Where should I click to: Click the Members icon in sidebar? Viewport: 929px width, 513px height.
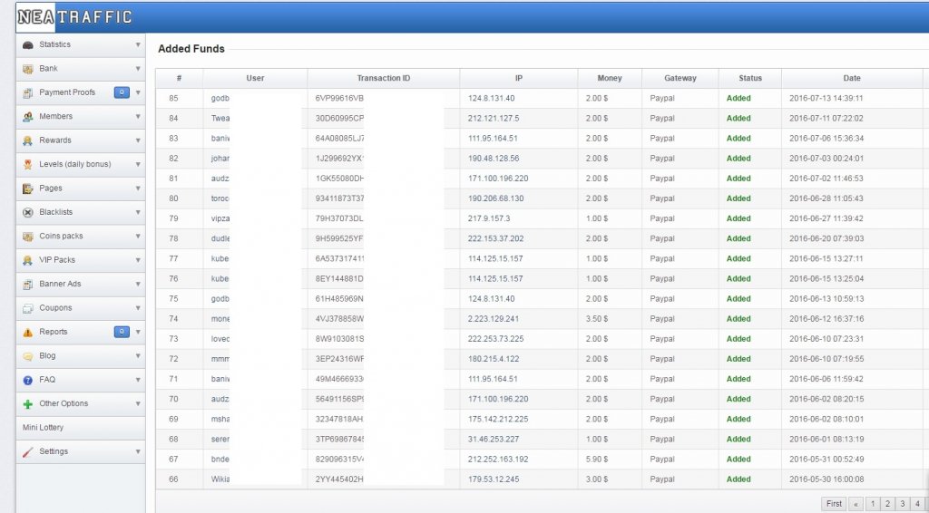[28, 117]
